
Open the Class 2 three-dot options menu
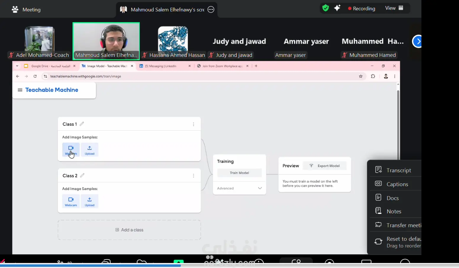coord(194,176)
